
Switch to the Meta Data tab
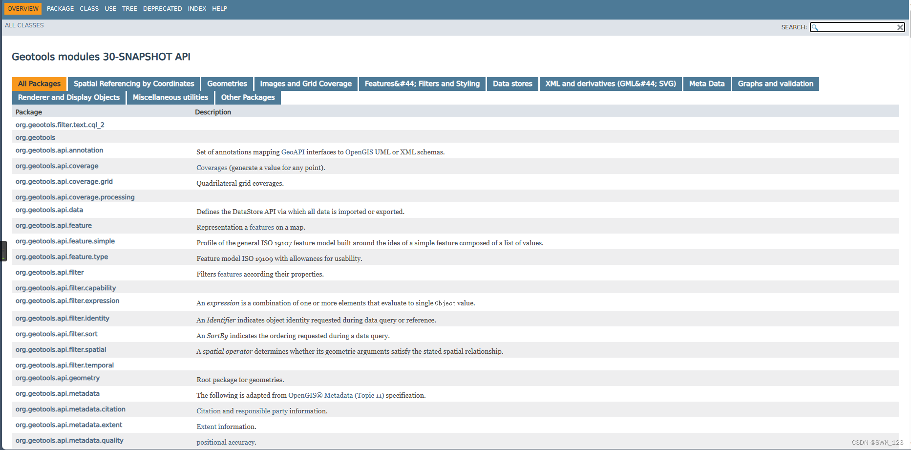pyautogui.click(x=707, y=84)
